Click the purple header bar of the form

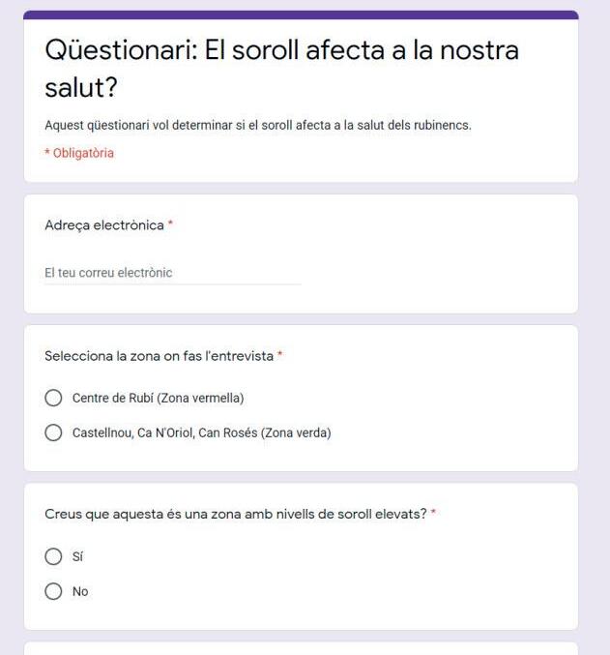[x=301, y=15]
